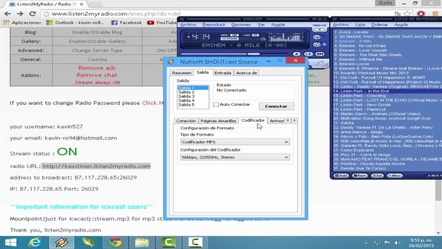
Task: Enable the Auto Conectar checkbox
Action: (x=216, y=104)
